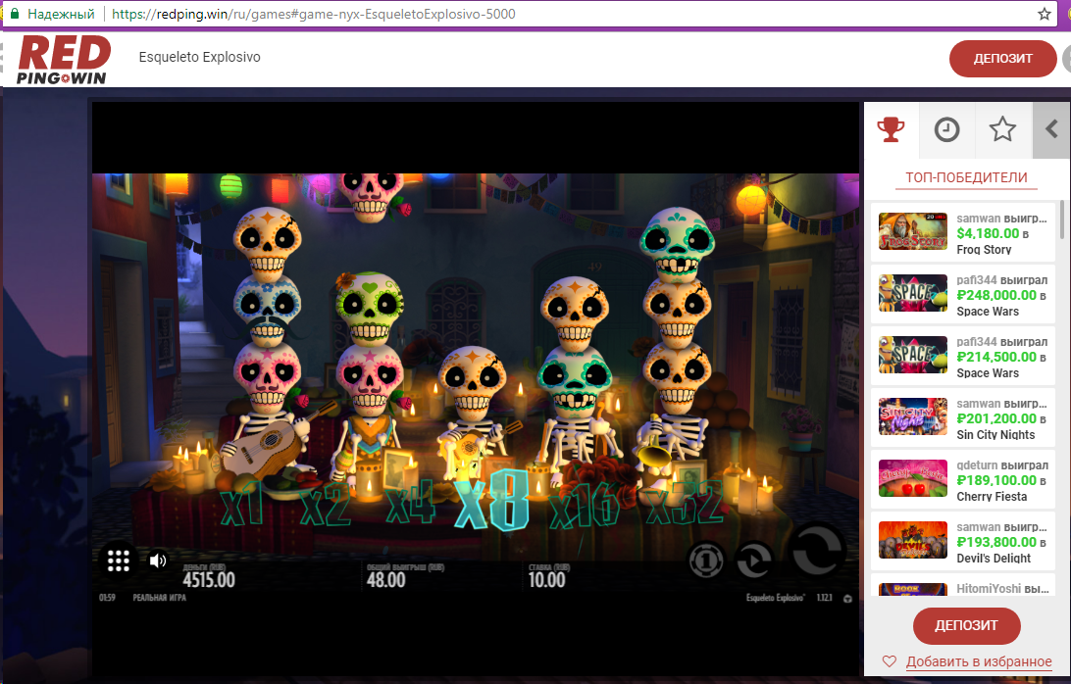Bookmark the page with browser star icon
Viewport: 1071px width, 684px height.
point(1045,14)
